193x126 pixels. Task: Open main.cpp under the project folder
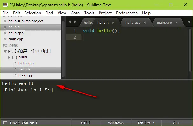26,76
